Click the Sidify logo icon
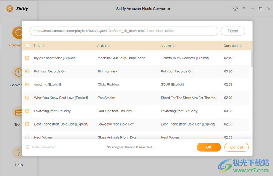 tap(10, 8)
